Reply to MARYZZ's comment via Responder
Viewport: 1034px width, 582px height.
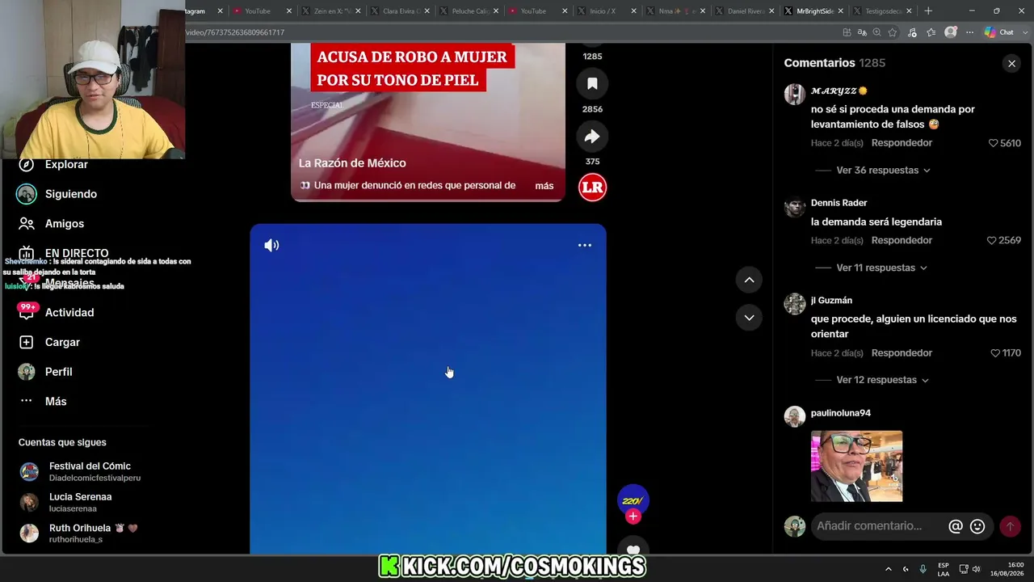[902, 143]
